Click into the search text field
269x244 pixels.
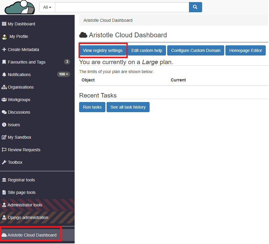point(122,7)
